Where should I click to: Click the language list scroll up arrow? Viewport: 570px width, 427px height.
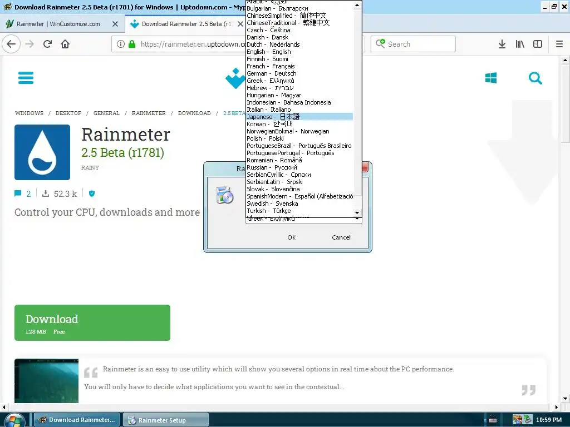click(x=357, y=4)
